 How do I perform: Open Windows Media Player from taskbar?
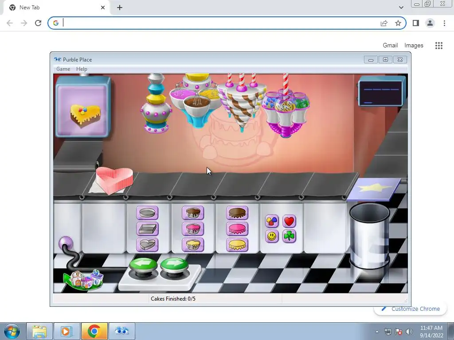[67, 331]
